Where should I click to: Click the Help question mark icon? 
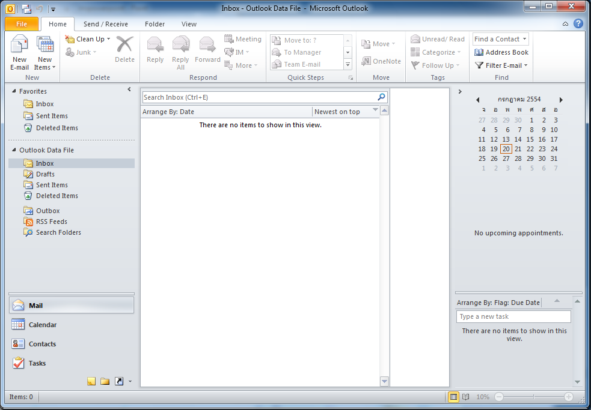[x=578, y=24]
